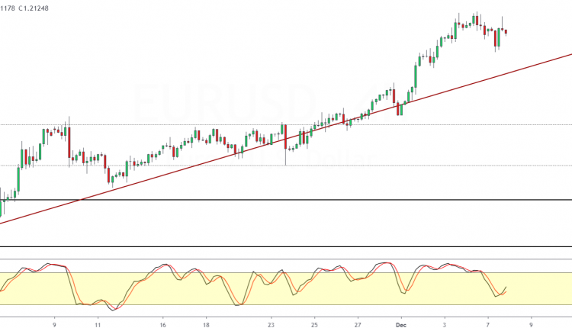Click the last candle at the right end
Screen dimensions: 572x328
tap(506, 31)
